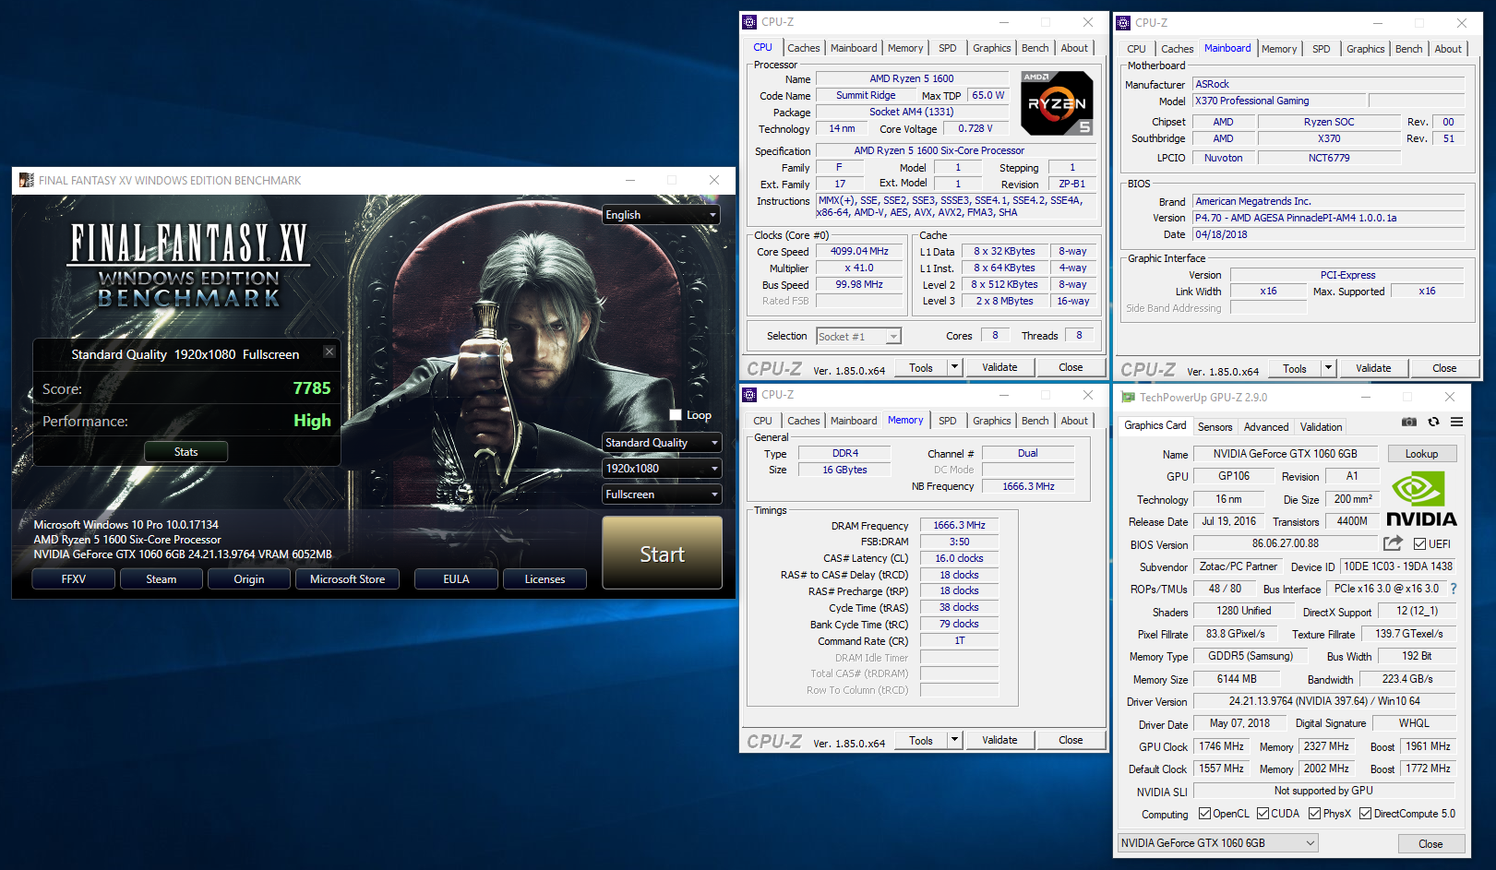Click Validate in CPU-Z Mainboard window

(x=1373, y=368)
